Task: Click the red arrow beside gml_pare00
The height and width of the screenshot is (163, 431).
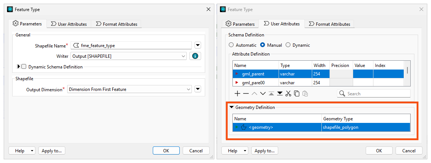Action: (237, 82)
